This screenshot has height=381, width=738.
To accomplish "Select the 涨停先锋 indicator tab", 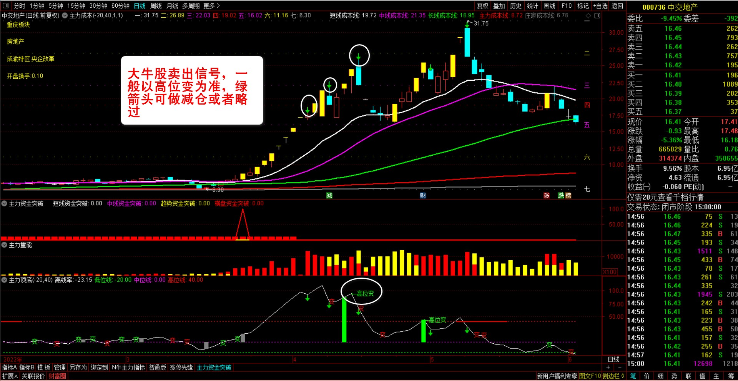I will pyautogui.click(x=181, y=368).
